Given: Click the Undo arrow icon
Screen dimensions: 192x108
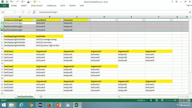Looking at the screenshot, I should pyautogui.click(x=11, y=2).
